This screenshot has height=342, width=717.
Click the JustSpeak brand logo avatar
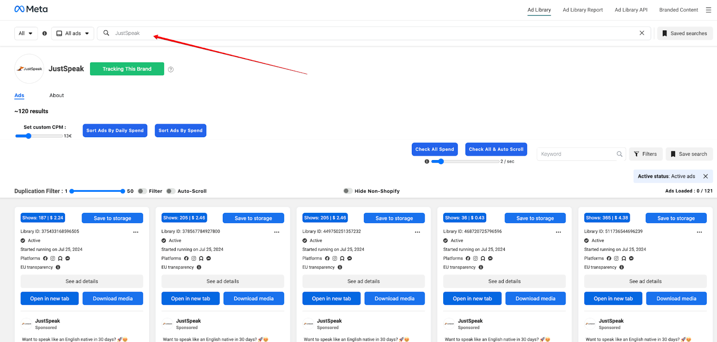[x=30, y=69]
